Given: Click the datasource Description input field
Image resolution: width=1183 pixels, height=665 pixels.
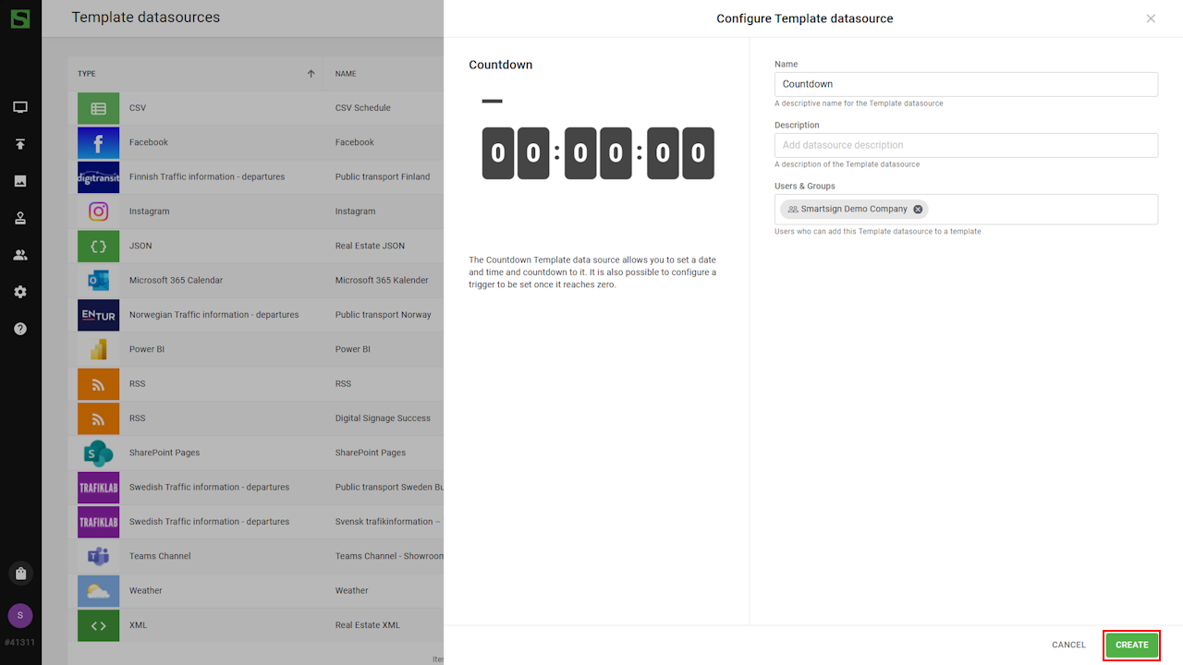Looking at the screenshot, I should (966, 145).
